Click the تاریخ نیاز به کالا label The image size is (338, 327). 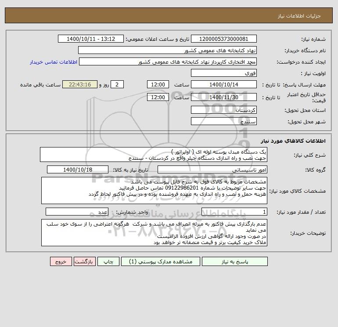coord(131,170)
